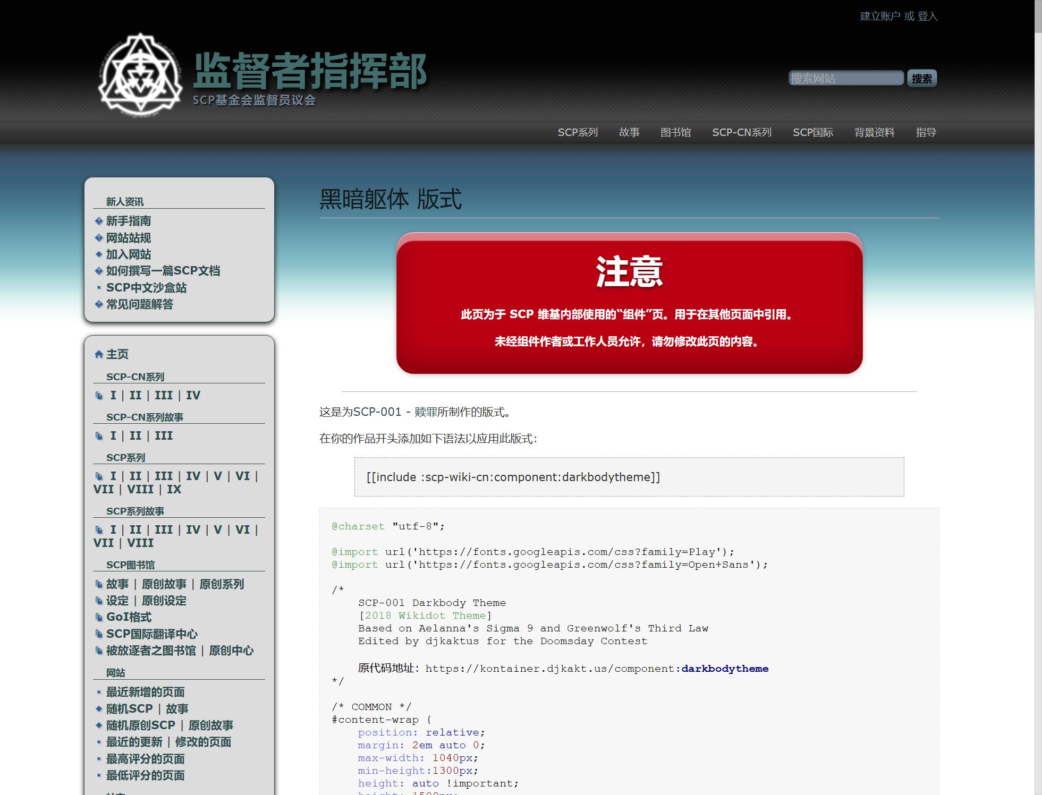Click the 登入 login link
1042x795 pixels.
[x=927, y=16]
